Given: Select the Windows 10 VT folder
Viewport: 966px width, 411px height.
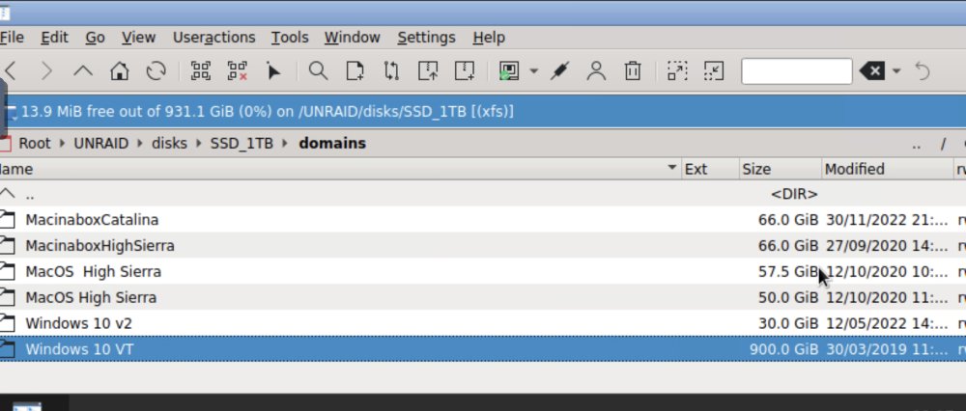Looking at the screenshot, I should click(x=483, y=349).
